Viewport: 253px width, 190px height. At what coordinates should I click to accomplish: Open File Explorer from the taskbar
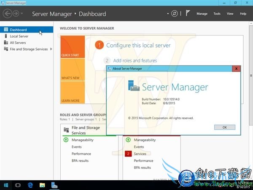[42, 185]
